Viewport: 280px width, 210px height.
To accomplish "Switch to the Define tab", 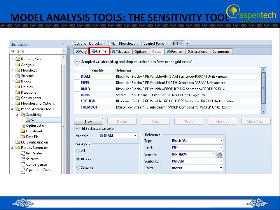I will pos(99,51).
